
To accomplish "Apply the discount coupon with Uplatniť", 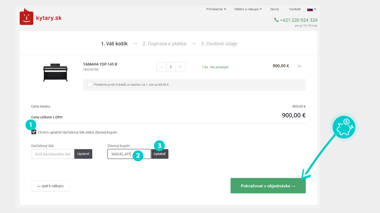I will point(160,154).
